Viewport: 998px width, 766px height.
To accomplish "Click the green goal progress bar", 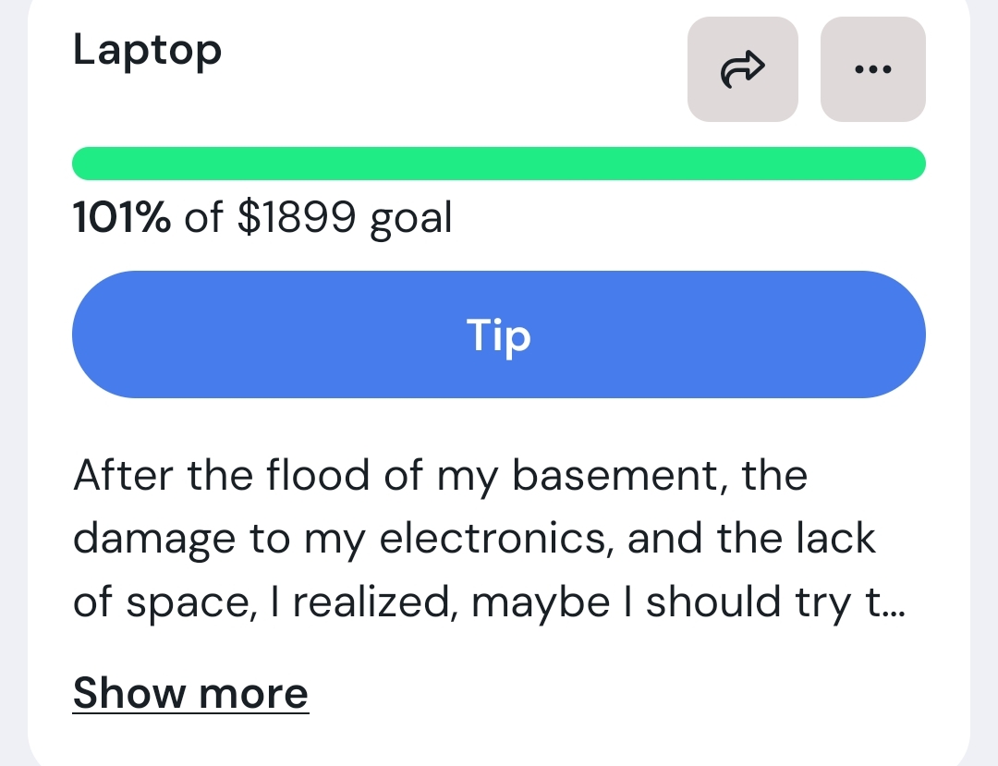I will pyautogui.click(x=499, y=164).
